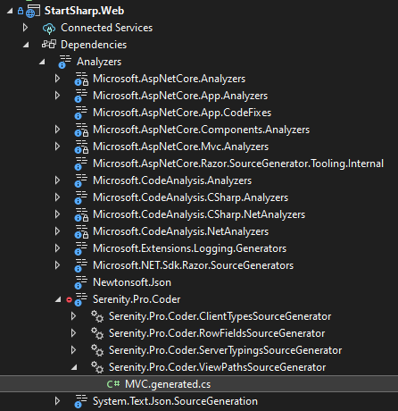Screen dimensions: 398x411
Task: Expand Microsoft.NET.Sdk.Razor.SourceGenerators
Action: (57, 265)
